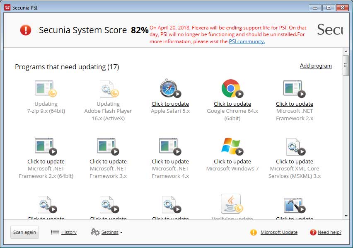Viewport: 353px width, 248px height.
Task: Click the .NET Framework 2.x (64bit) icon
Action: point(46,146)
